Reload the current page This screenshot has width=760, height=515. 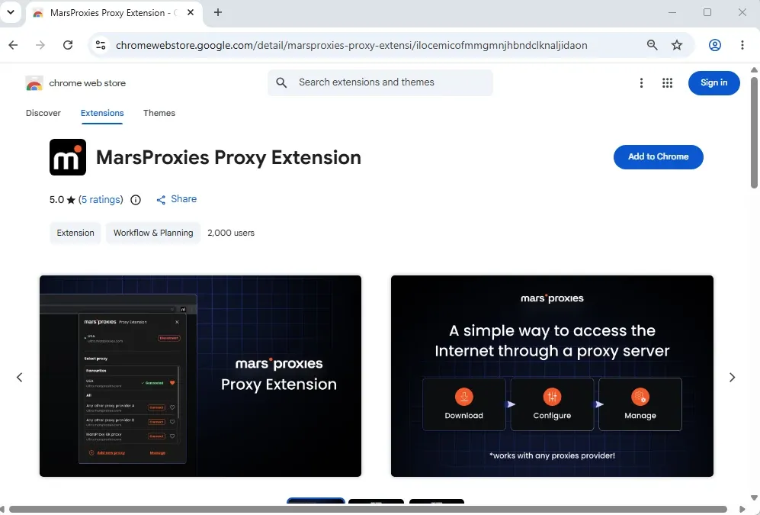coord(68,45)
